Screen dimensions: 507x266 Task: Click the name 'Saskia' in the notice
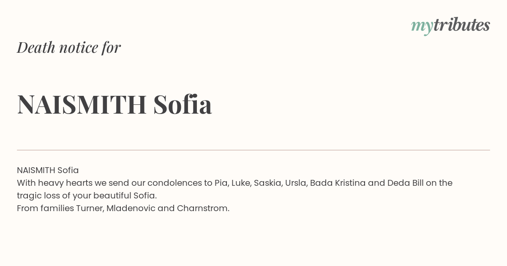point(268,183)
